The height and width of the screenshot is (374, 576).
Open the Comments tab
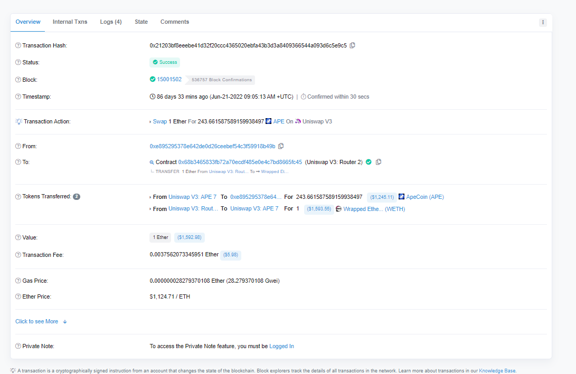click(x=175, y=22)
